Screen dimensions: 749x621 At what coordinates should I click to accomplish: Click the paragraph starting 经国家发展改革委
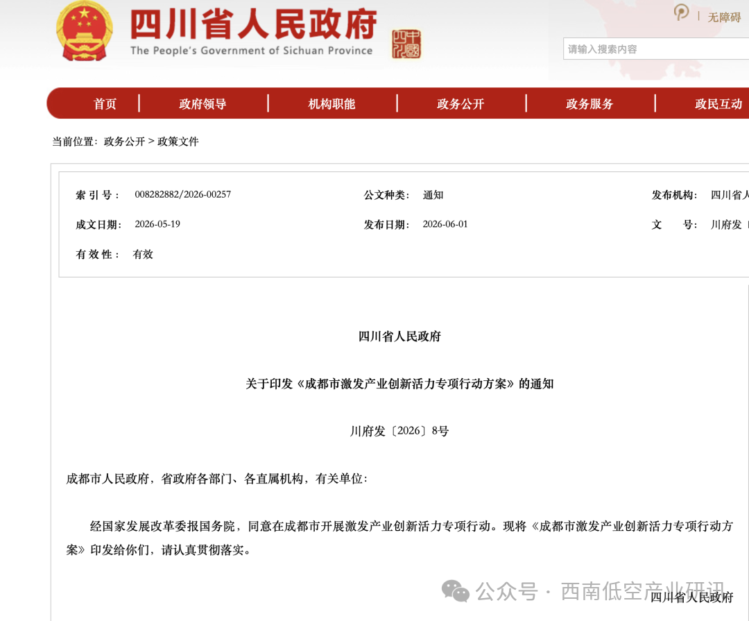pos(400,538)
